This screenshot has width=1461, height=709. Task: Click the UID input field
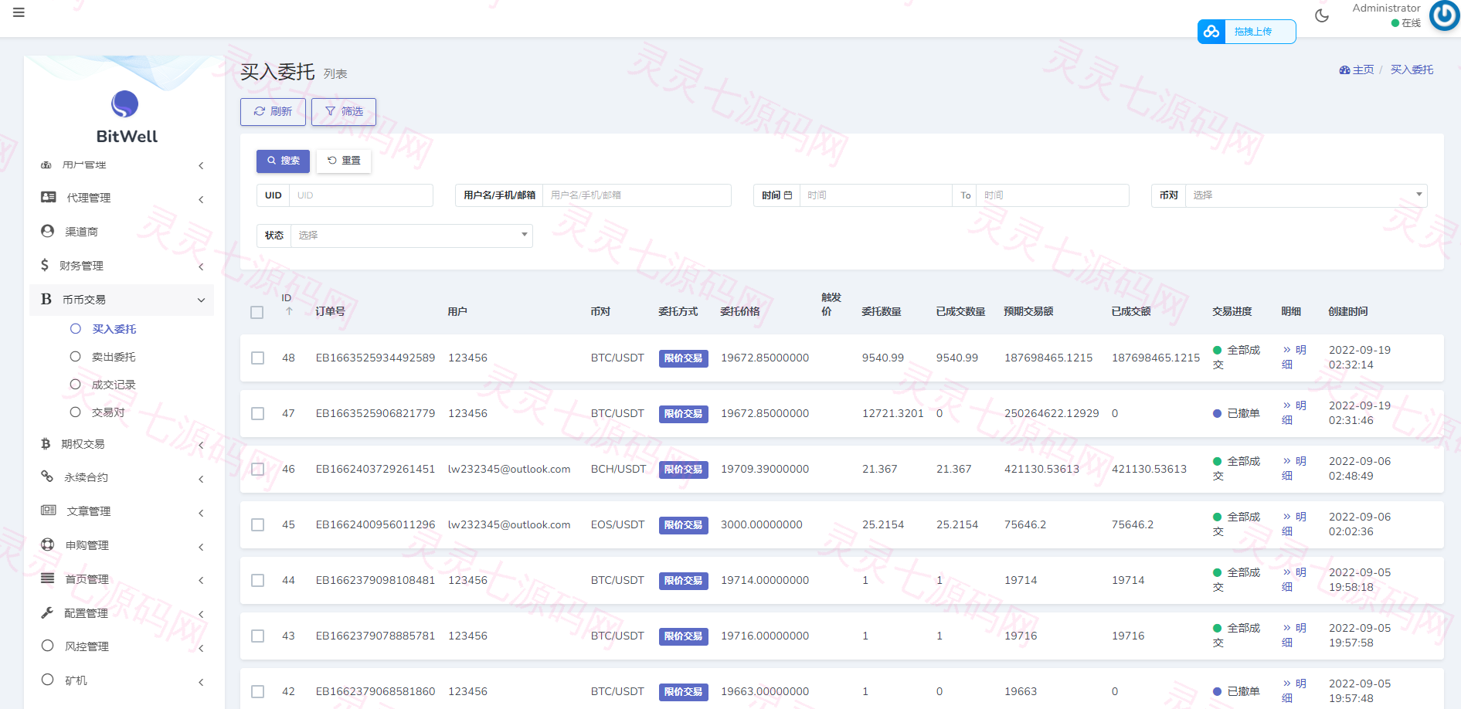click(361, 195)
